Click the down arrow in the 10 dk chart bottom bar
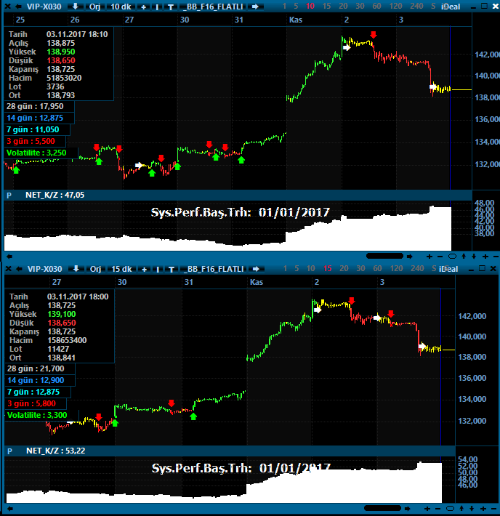 (x=474, y=257)
